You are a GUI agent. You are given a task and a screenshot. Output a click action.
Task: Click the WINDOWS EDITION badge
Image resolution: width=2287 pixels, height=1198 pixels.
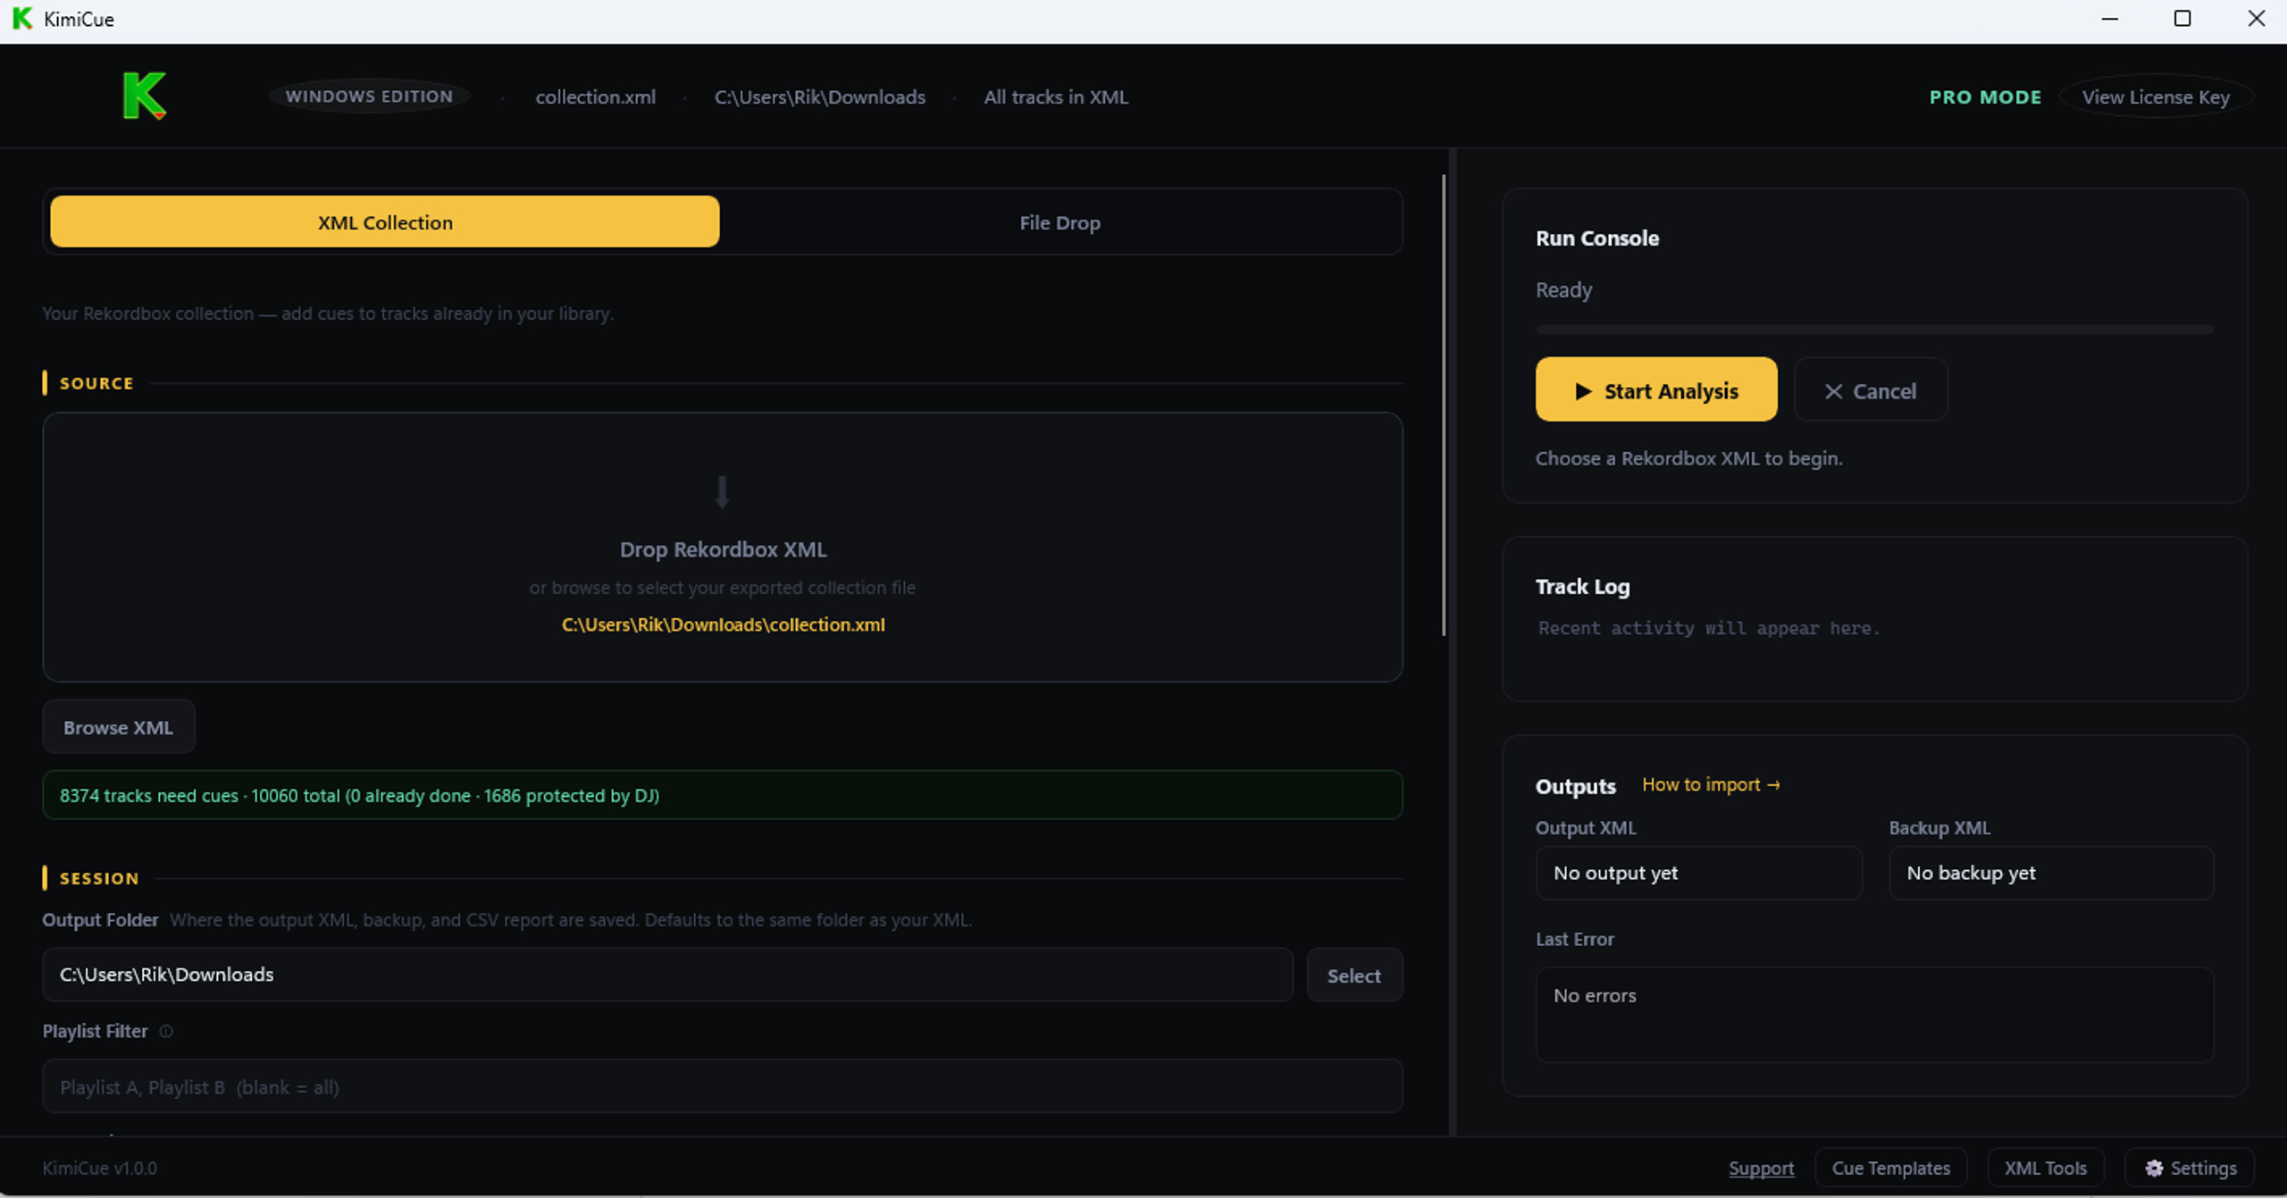coord(369,96)
